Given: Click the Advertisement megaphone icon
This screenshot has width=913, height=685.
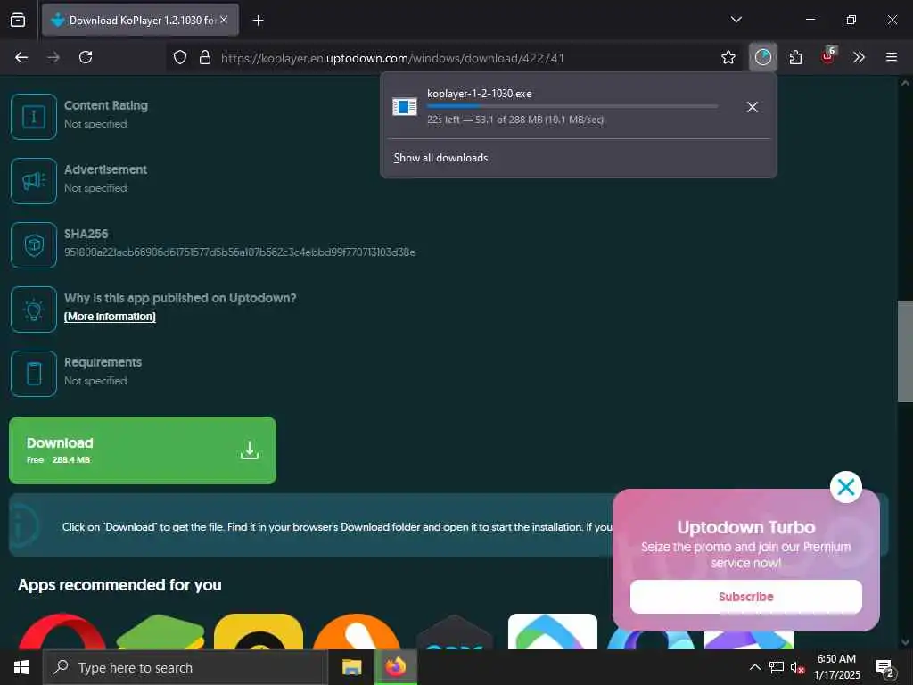Looking at the screenshot, I should (x=34, y=180).
